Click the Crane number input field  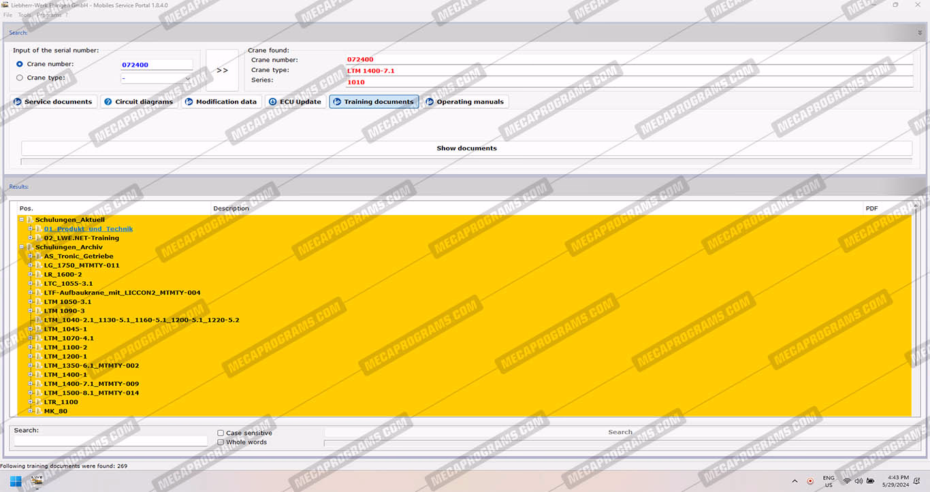tap(156, 65)
